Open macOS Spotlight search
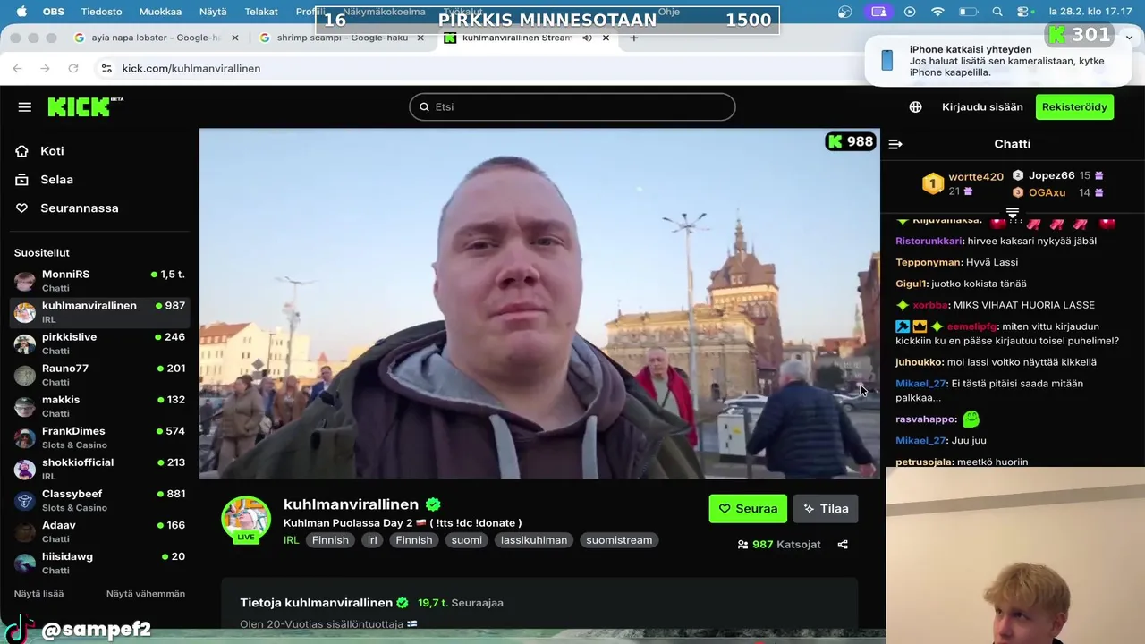1145x644 pixels. pyautogui.click(x=997, y=12)
